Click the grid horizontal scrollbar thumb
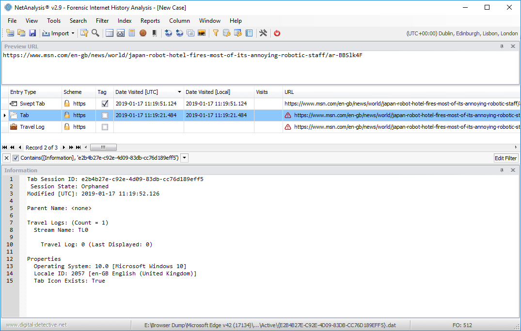This screenshot has width=521, height=331. coord(103,147)
